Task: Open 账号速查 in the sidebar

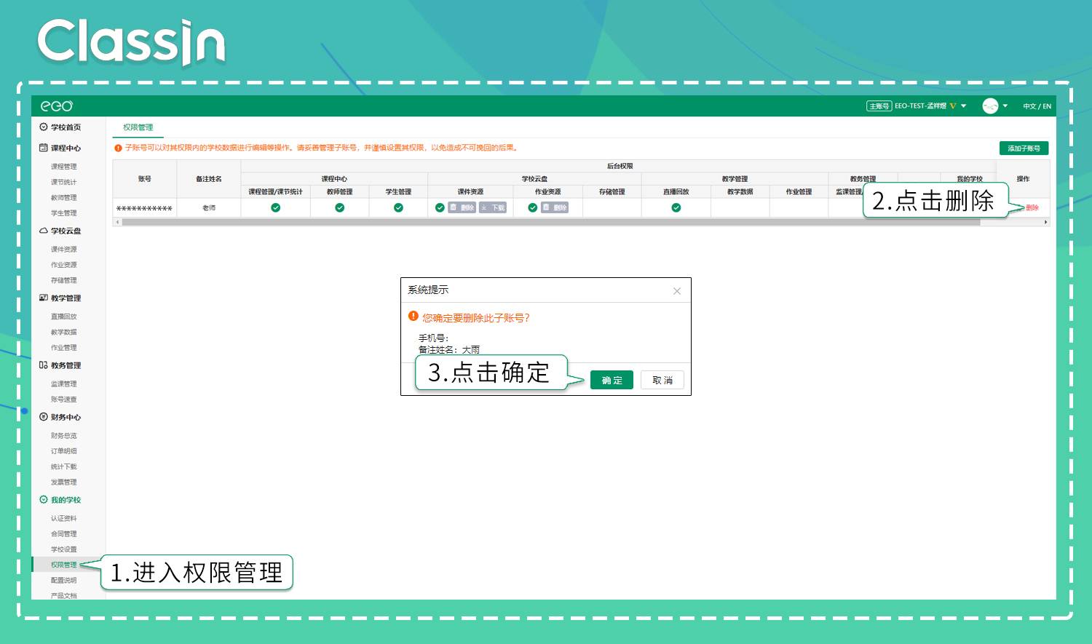Action: coord(64,399)
